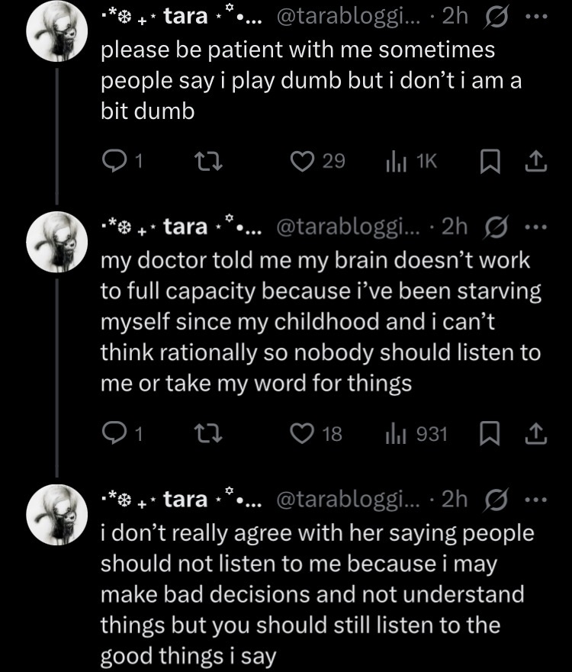The image size is (572, 672).
Task: Bookmark the "bit dumb" tweet
Action: coord(490,161)
